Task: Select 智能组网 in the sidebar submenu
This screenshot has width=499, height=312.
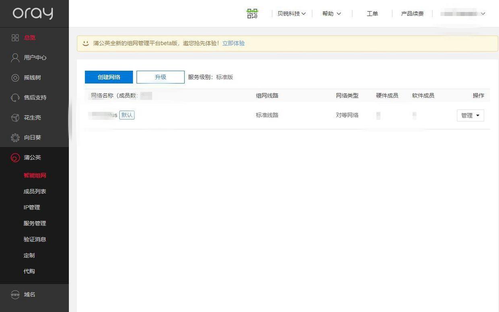Action: (x=35, y=175)
